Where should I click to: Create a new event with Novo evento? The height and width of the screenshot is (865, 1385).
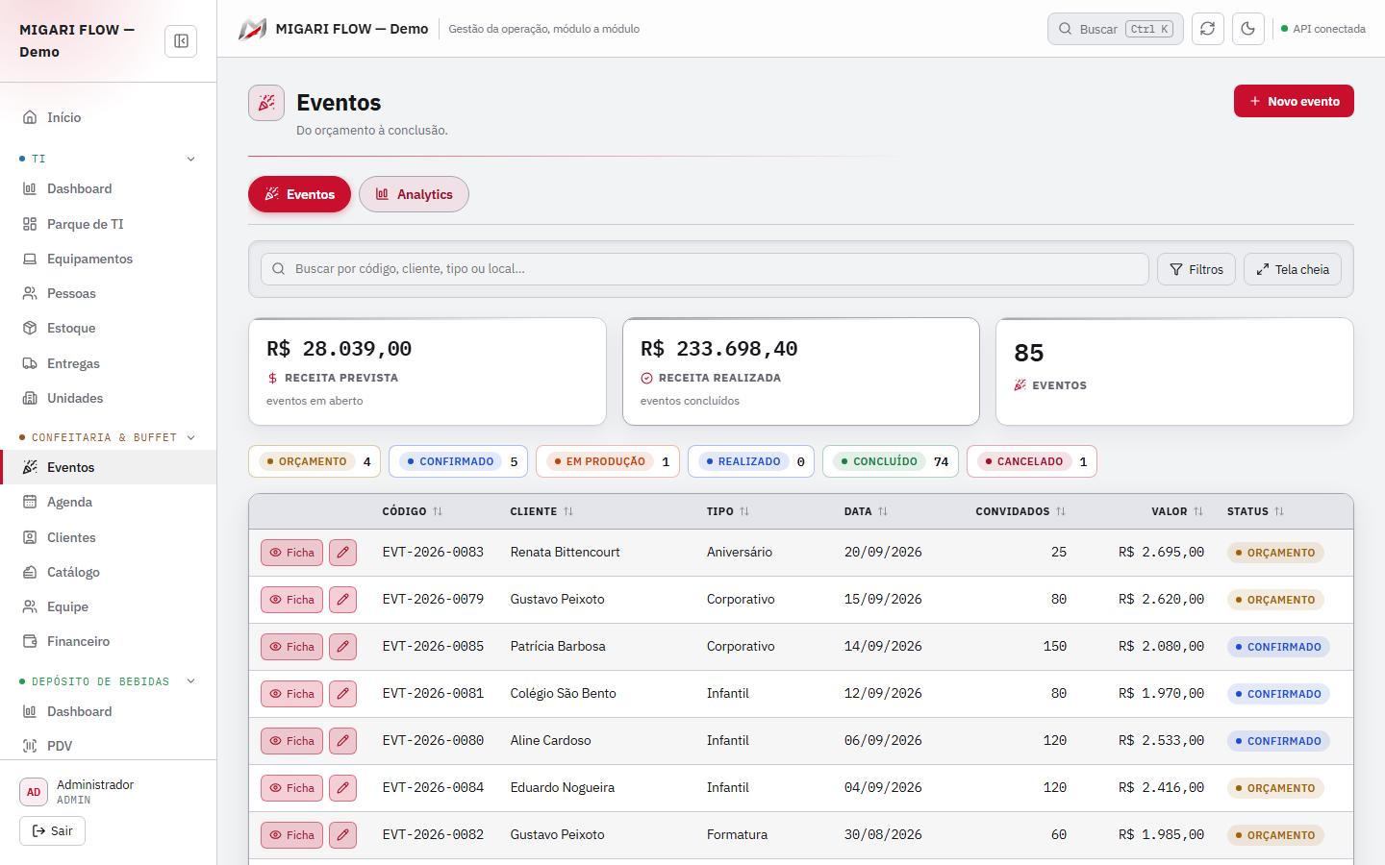click(1294, 101)
